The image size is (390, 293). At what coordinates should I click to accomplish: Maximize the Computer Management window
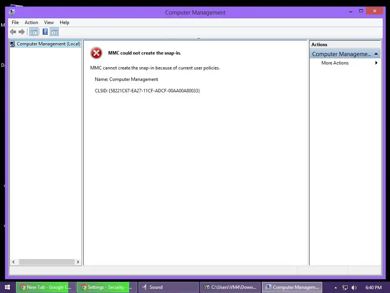click(x=361, y=11)
